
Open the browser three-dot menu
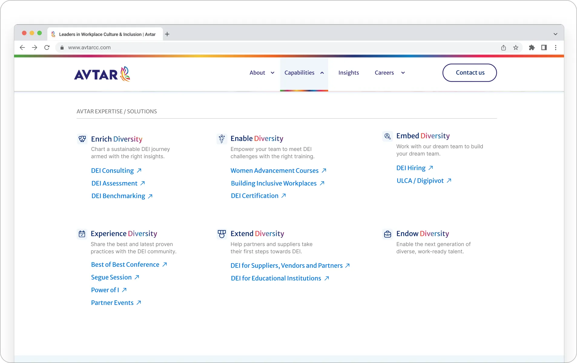tap(556, 47)
